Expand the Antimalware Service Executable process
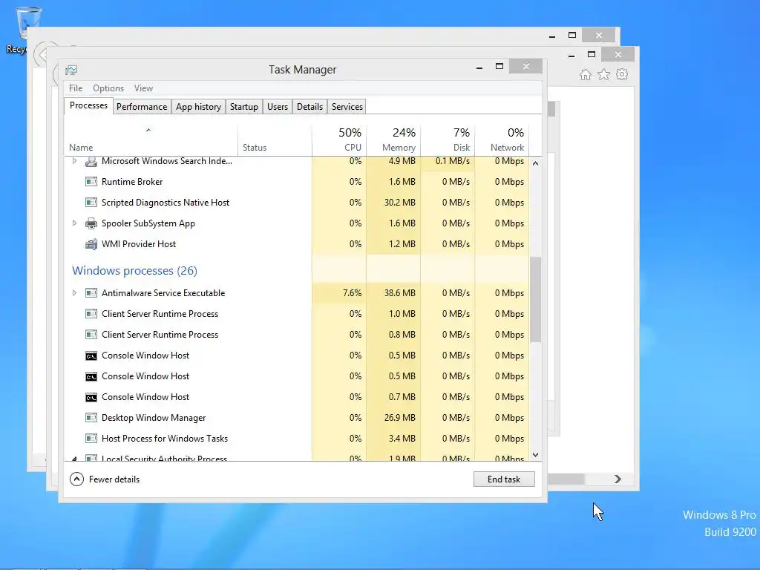Screen dimensions: 760x570 (74, 293)
